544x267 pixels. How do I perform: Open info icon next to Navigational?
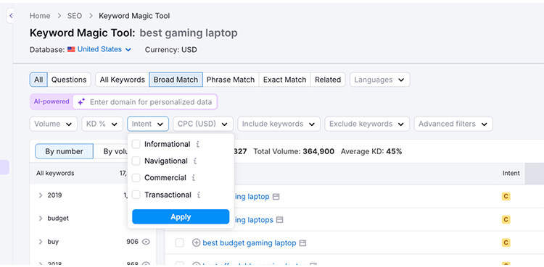[195, 161]
